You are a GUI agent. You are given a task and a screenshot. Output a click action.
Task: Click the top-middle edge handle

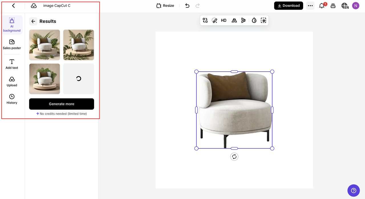point(234,72)
